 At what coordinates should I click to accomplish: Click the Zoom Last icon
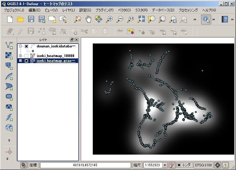(x=173, y=19)
